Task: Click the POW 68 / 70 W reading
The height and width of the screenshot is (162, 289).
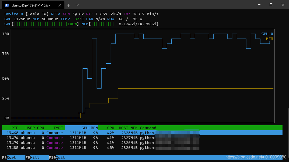Action: tap(125, 19)
